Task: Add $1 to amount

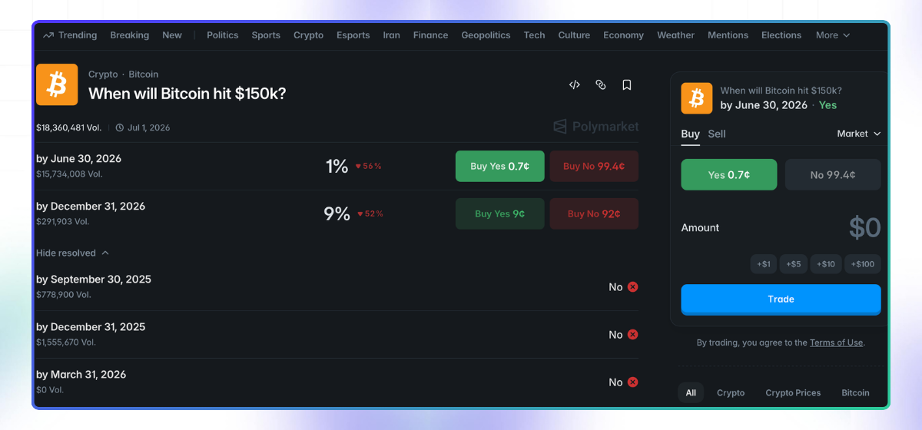Action: pos(764,264)
